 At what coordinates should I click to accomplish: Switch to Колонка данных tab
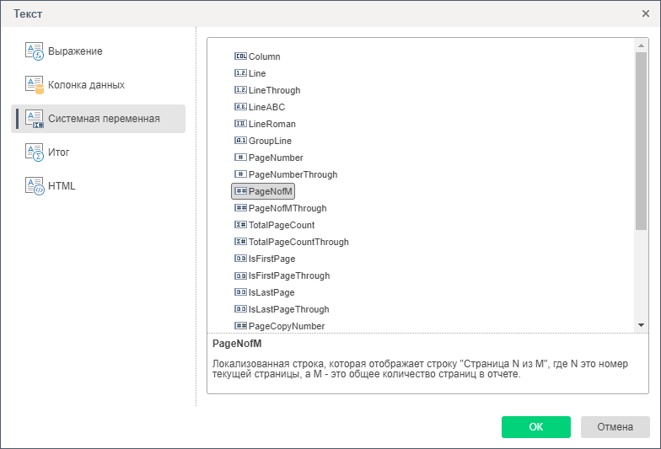click(86, 85)
